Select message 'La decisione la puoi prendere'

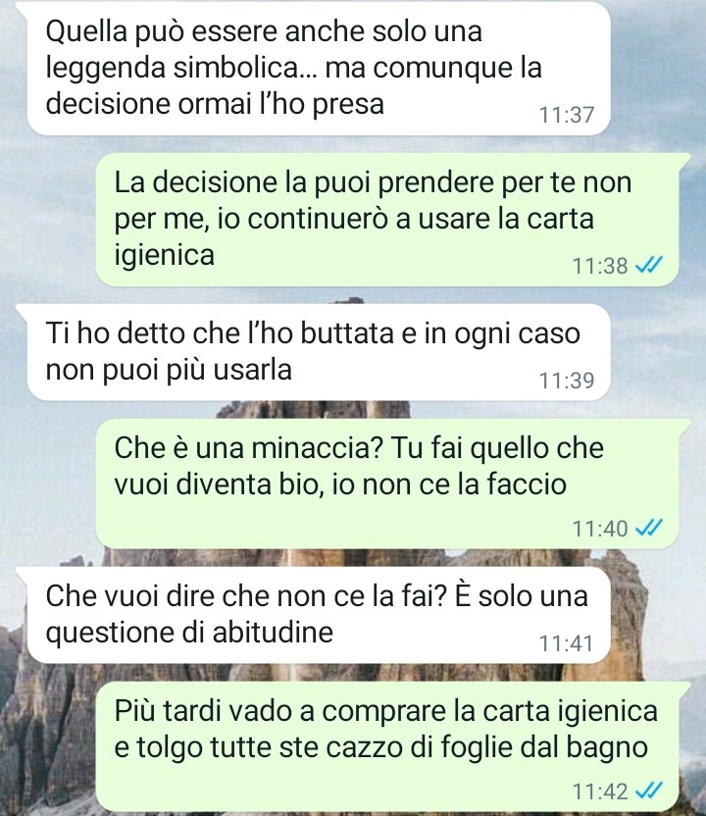[x=387, y=219]
